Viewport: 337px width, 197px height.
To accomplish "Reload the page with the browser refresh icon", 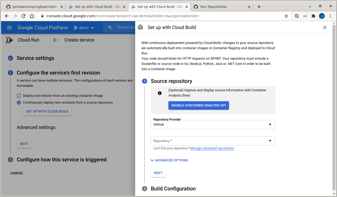I will tap(24, 16).
